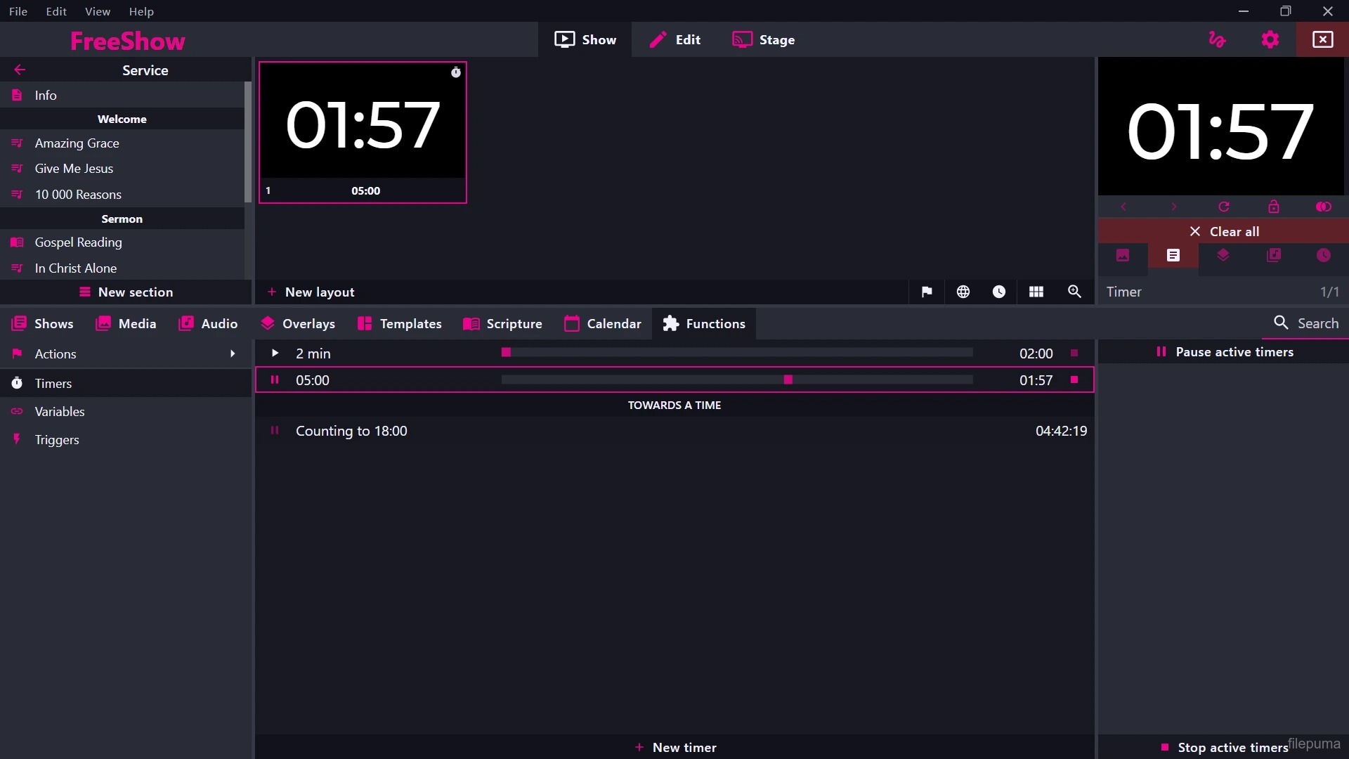Expand the Actions submenu arrow
Screen dimensions: 1349x759
click(x=233, y=354)
